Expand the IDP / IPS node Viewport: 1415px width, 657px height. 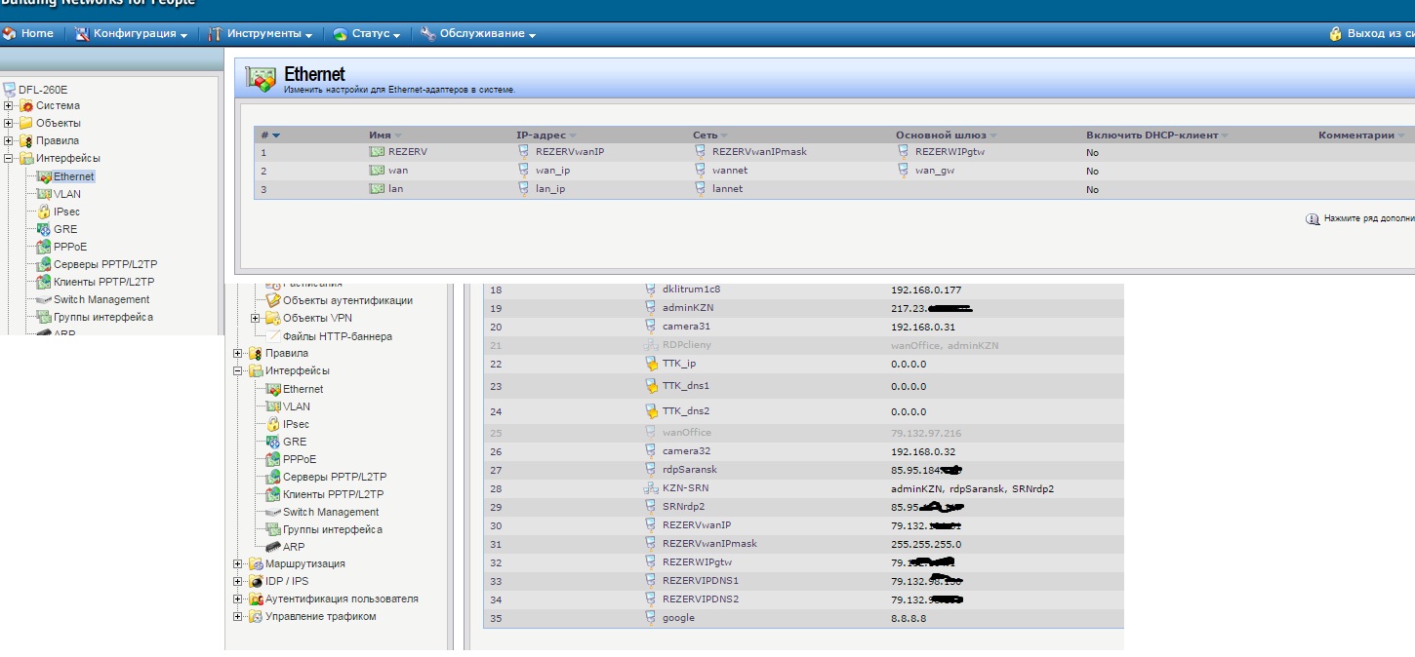[x=238, y=582]
